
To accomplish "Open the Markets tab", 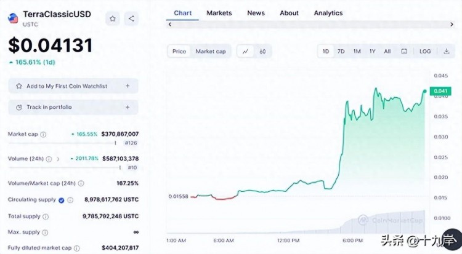I will [x=219, y=14].
